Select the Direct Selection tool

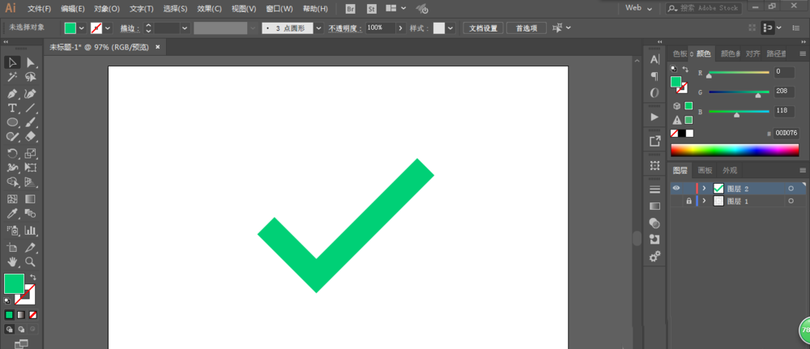30,62
